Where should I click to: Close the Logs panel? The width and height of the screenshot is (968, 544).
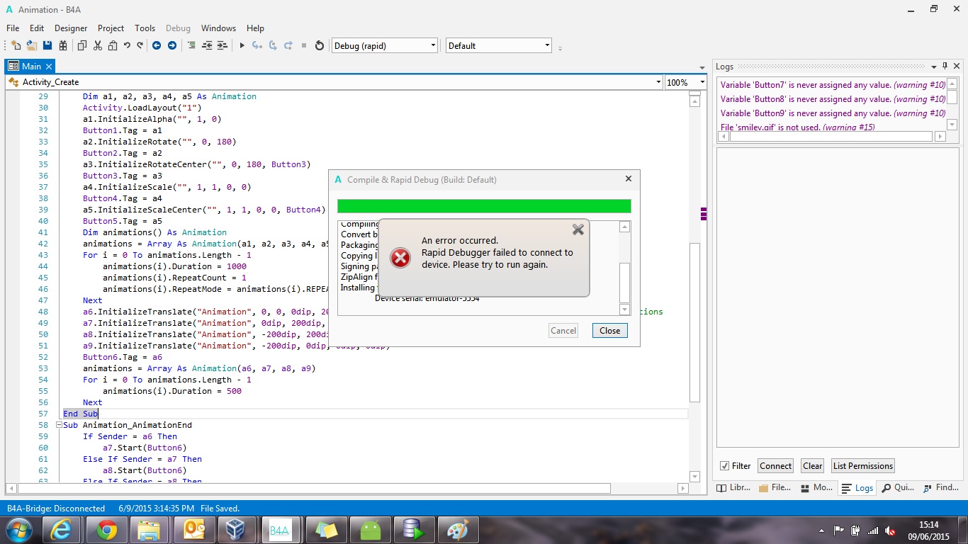(x=957, y=66)
